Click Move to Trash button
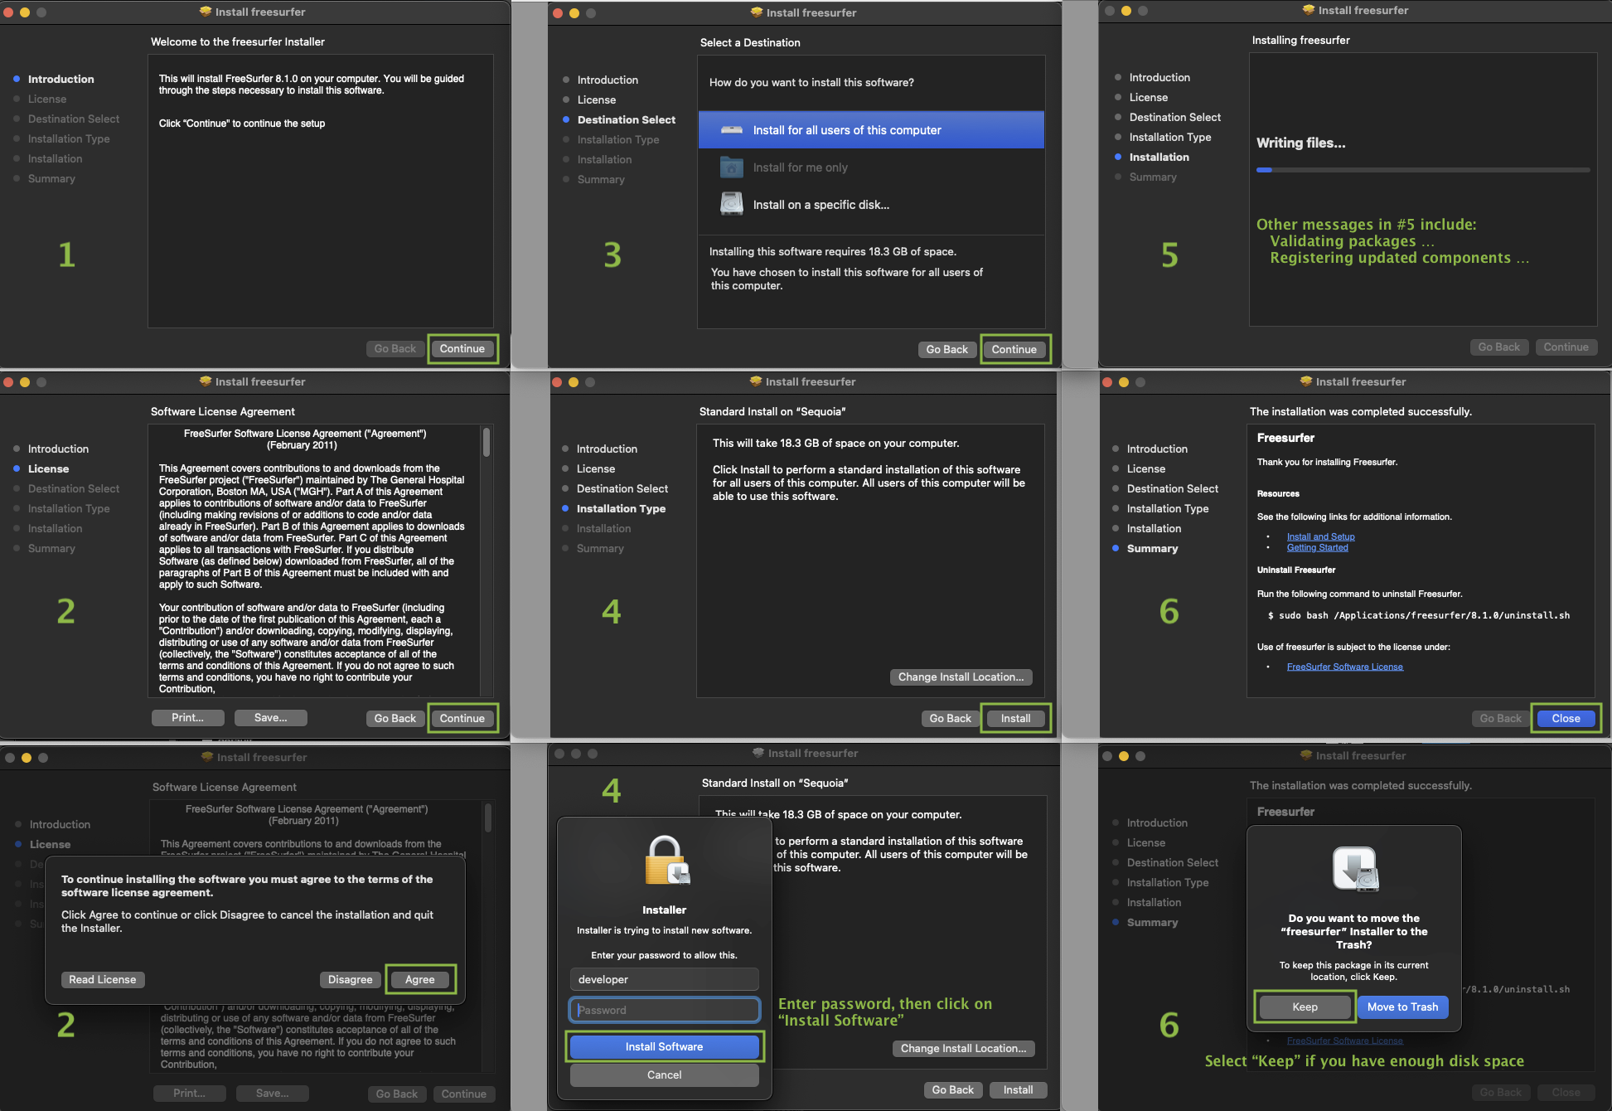The height and width of the screenshot is (1111, 1612). (1402, 1007)
